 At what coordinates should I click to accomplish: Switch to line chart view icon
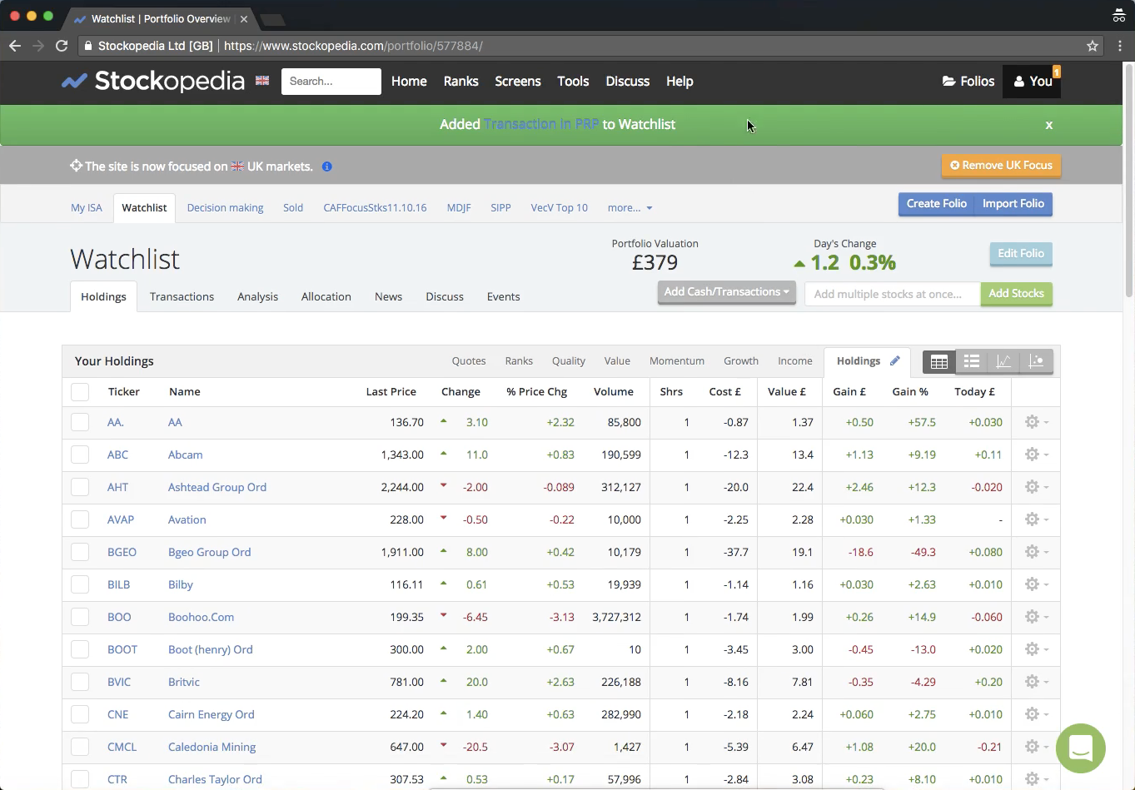click(1004, 361)
